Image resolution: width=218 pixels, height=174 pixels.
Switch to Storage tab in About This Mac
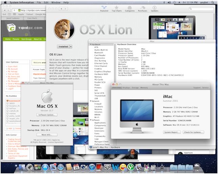click(135, 88)
